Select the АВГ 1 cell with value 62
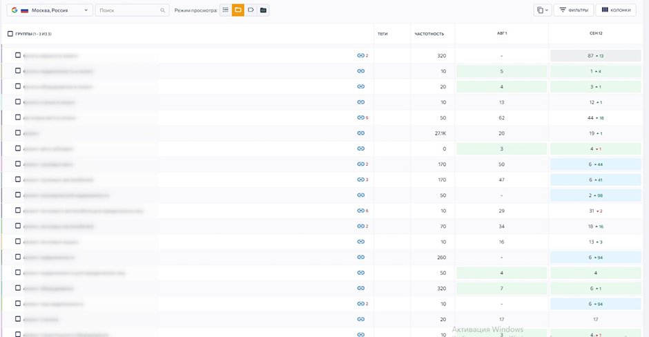649x337 pixels. pyautogui.click(x=502, y=118)
